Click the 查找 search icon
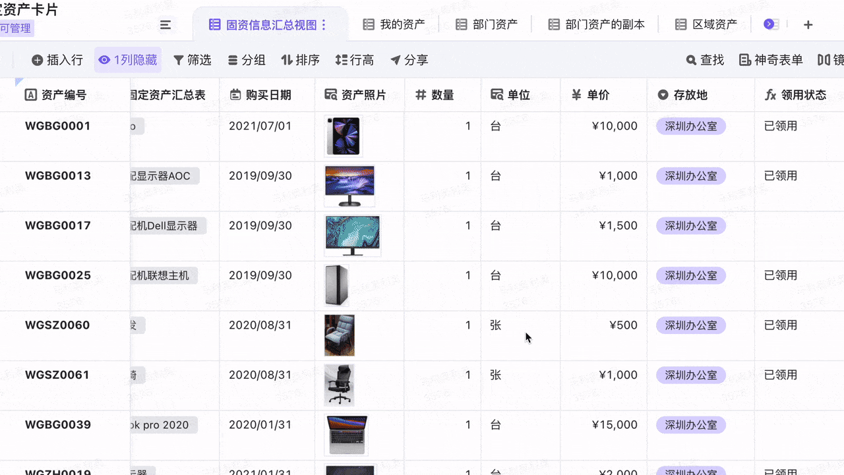This screenshot has height=475, width=844. 705,59
